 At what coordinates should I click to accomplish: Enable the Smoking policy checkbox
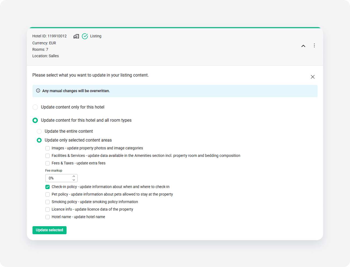tap(48, 202)
